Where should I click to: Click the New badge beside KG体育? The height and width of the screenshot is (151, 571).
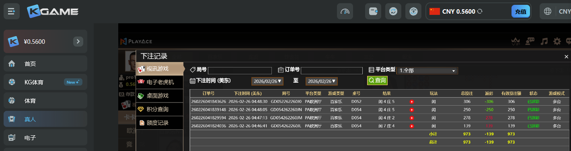tap(73, 82)
